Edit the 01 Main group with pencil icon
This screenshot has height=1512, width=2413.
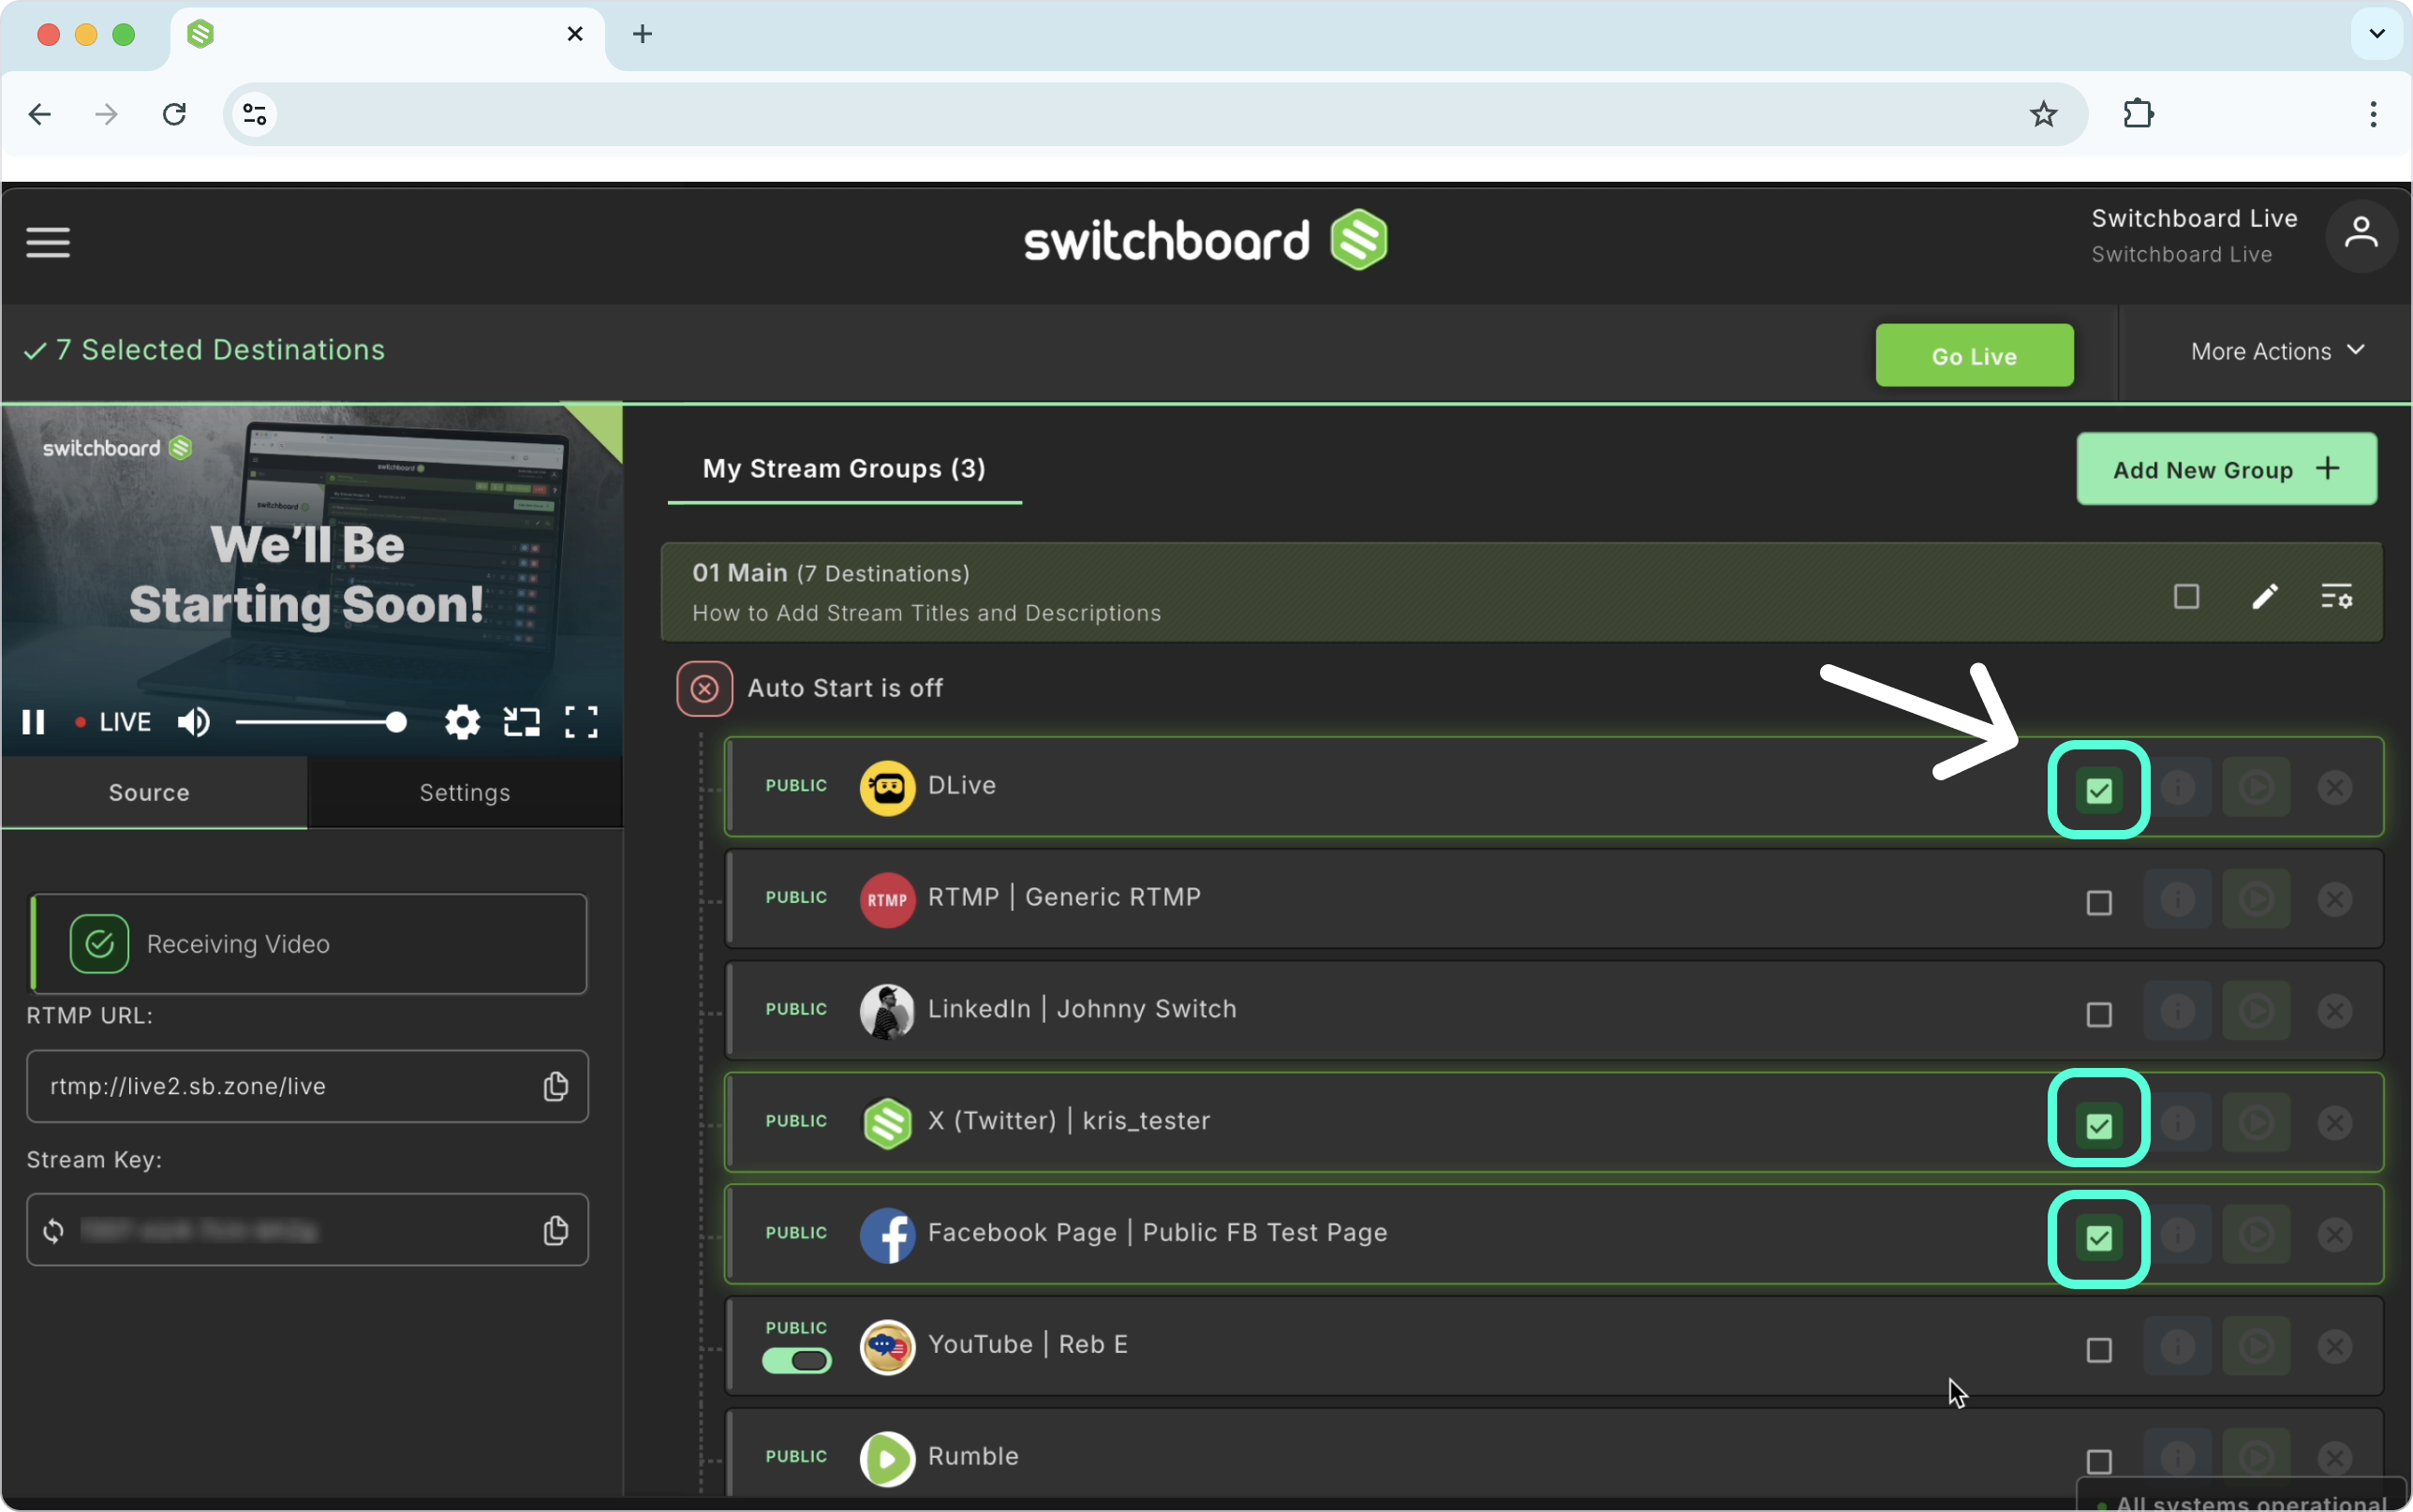point(2265,597)
